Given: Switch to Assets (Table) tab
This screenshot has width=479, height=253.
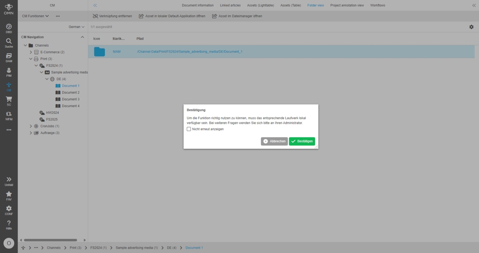Looking at the screenshot, I should pos(291,5).
